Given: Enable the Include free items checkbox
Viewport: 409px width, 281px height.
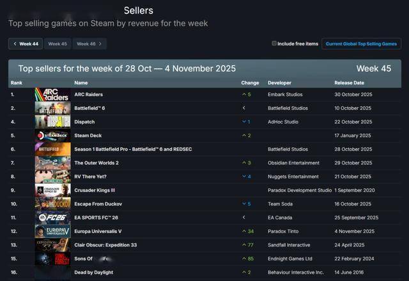Looking at the screenshot, I should point(274,44).
